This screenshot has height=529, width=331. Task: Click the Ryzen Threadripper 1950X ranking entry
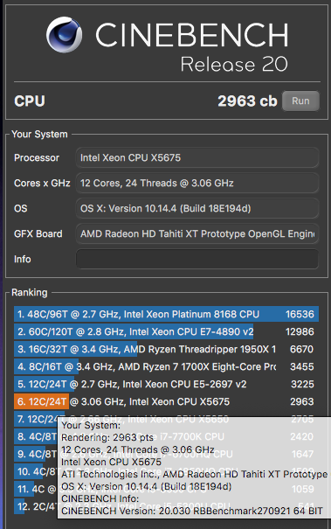[x=166, y=349]
